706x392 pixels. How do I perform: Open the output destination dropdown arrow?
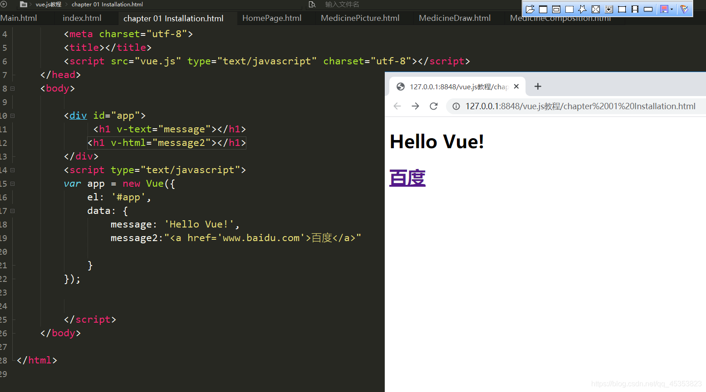pyautogui.click(x=672, y=9)
